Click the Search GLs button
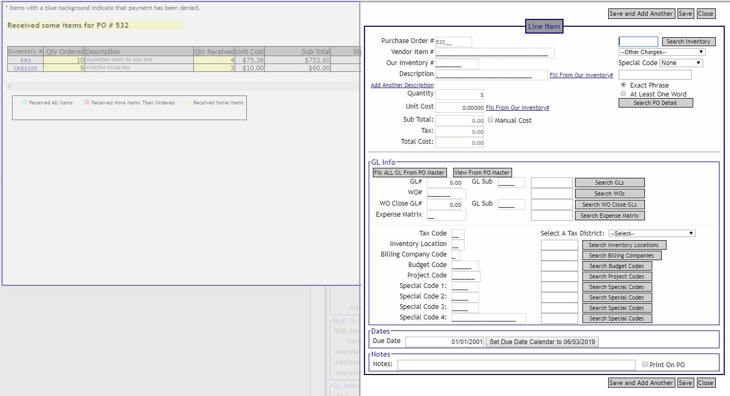Viewport: 730px width, 396px height. coord(610,183)
